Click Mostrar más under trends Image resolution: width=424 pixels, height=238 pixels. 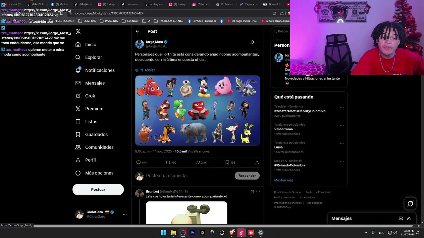tap(284, 180)
